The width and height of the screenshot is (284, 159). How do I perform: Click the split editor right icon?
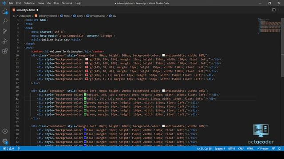point(274,10)
